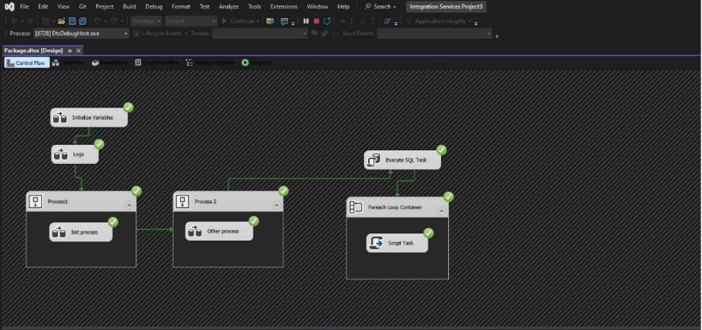
Task: Open the Debug menu
Action: pyautogui.click(x=154, y=6)
